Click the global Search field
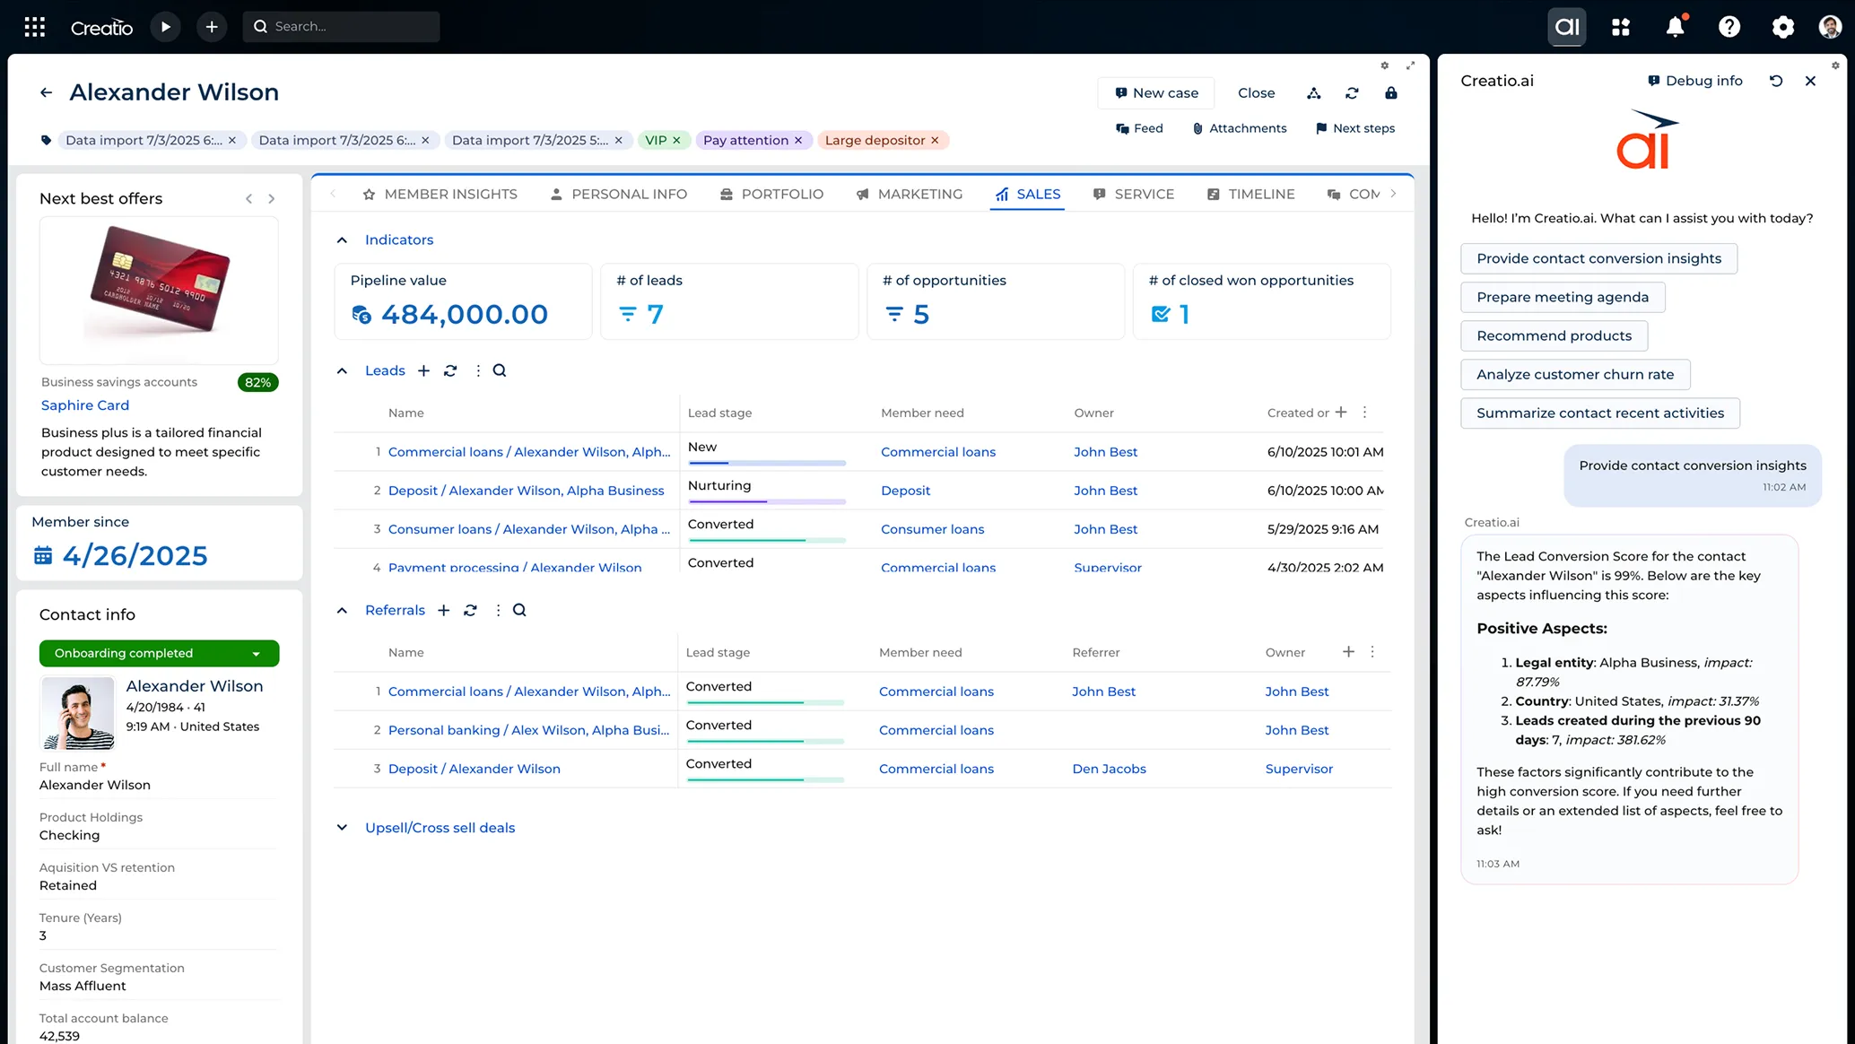Viewport: 1855px width, 1044px height. coord(341,26)
